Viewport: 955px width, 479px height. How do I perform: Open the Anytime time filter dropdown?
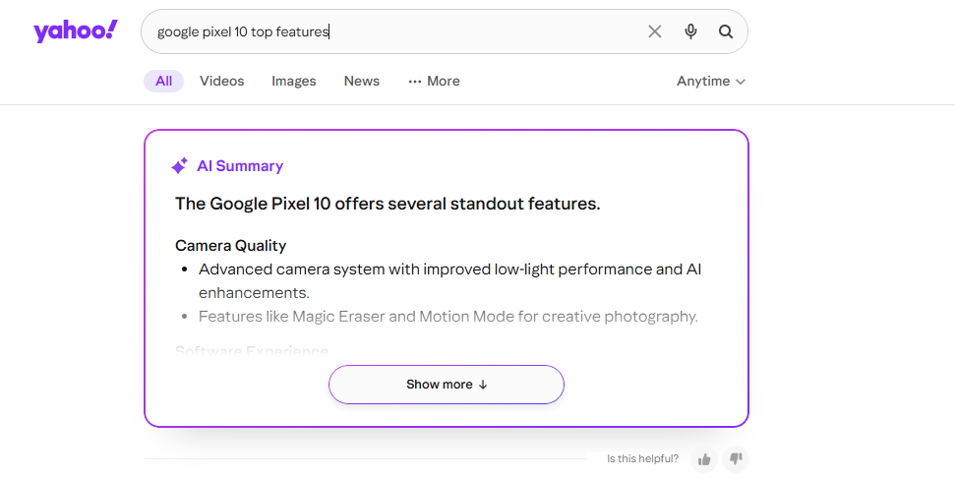pyautogui.click(x=710, y=82)
